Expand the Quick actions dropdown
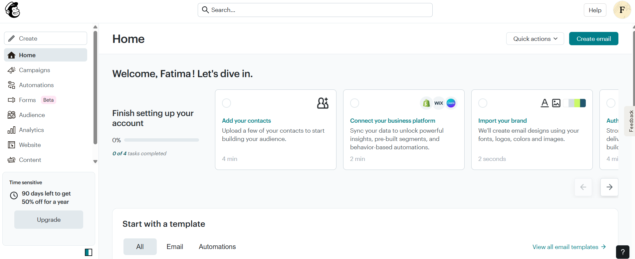The width and height of the screenshot is (635, 259). point(535,39)
